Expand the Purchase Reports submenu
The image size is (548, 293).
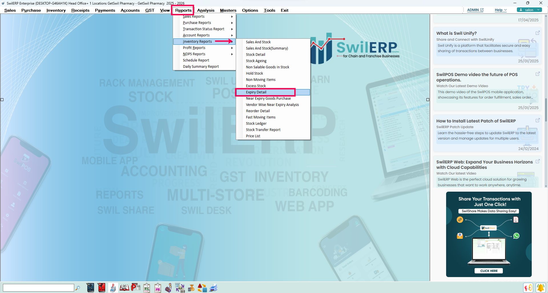pos(204,23)
